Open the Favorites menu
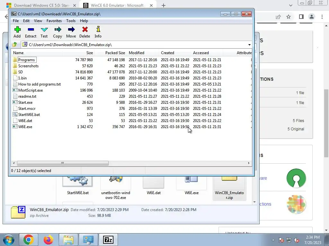This screenshot has width=329, height=246. coord(54,21)
